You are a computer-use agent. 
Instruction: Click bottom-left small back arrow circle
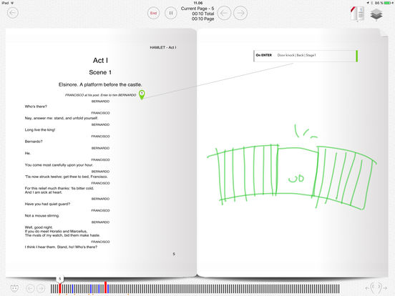(30, 288)
